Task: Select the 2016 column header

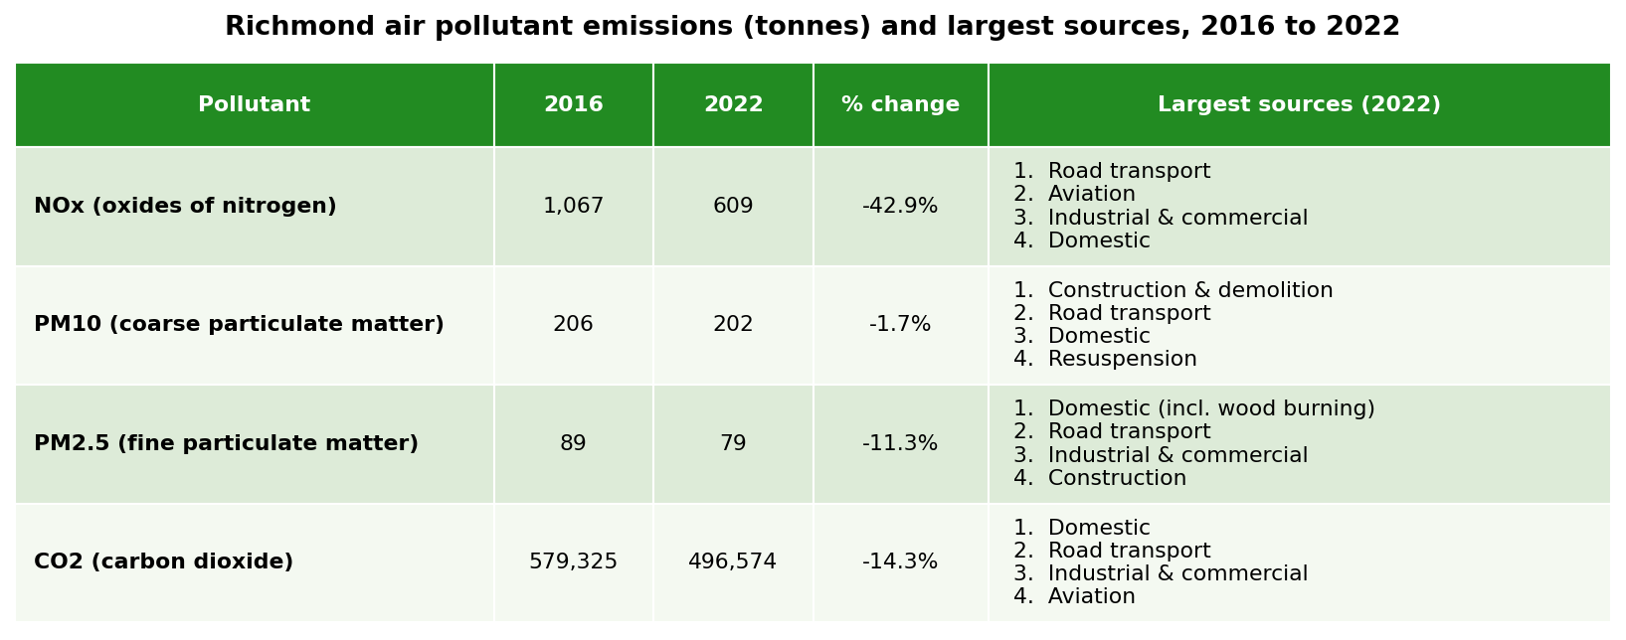Action: [574, 105]
